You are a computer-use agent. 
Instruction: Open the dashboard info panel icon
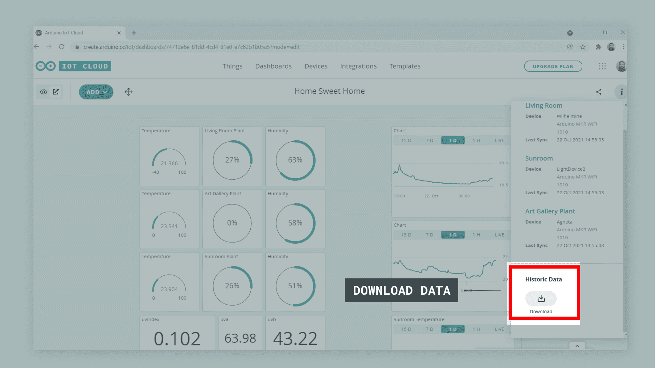point(621,92)
